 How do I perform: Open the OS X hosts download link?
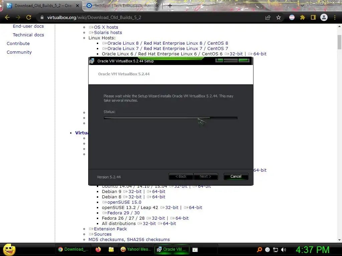tap(106, 27)
